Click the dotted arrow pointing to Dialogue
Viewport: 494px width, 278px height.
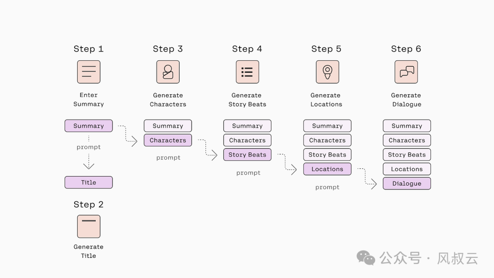click(x=368, y=178)
